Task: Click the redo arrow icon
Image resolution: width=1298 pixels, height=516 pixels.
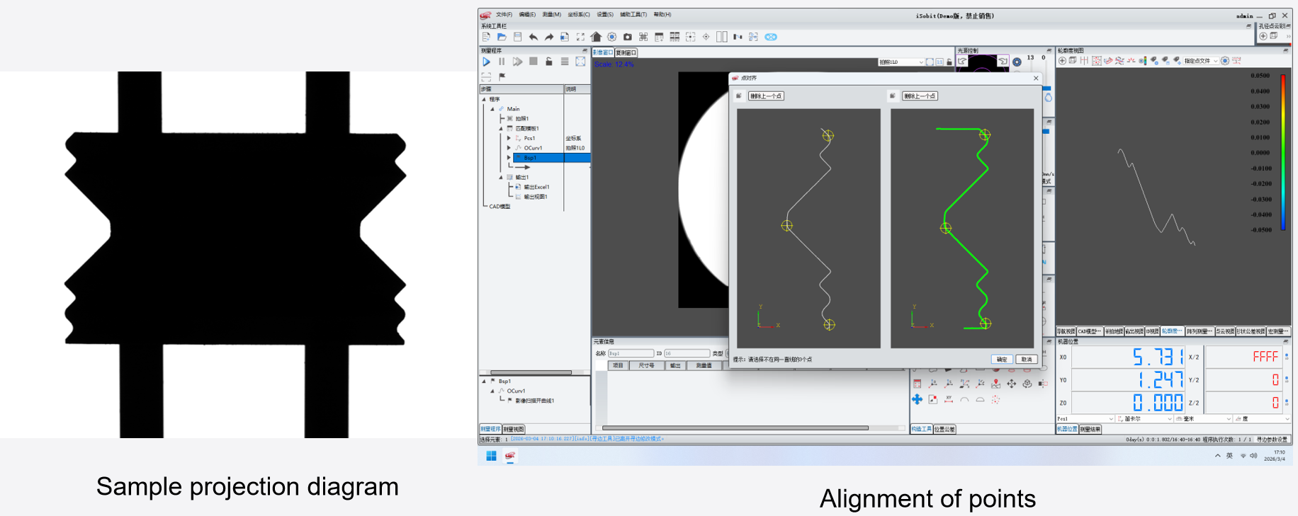Action: [548, 37]
